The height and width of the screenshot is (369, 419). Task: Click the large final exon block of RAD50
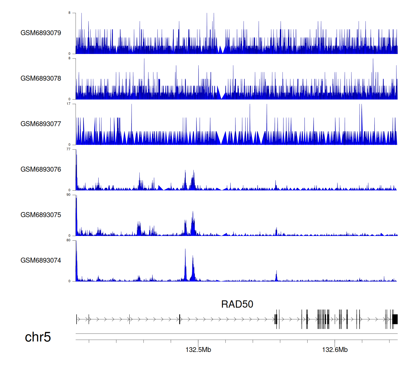pos(395,319)
